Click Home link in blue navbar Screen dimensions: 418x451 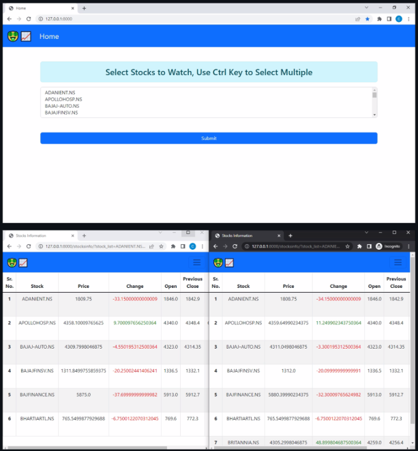[x=49, y=37]
